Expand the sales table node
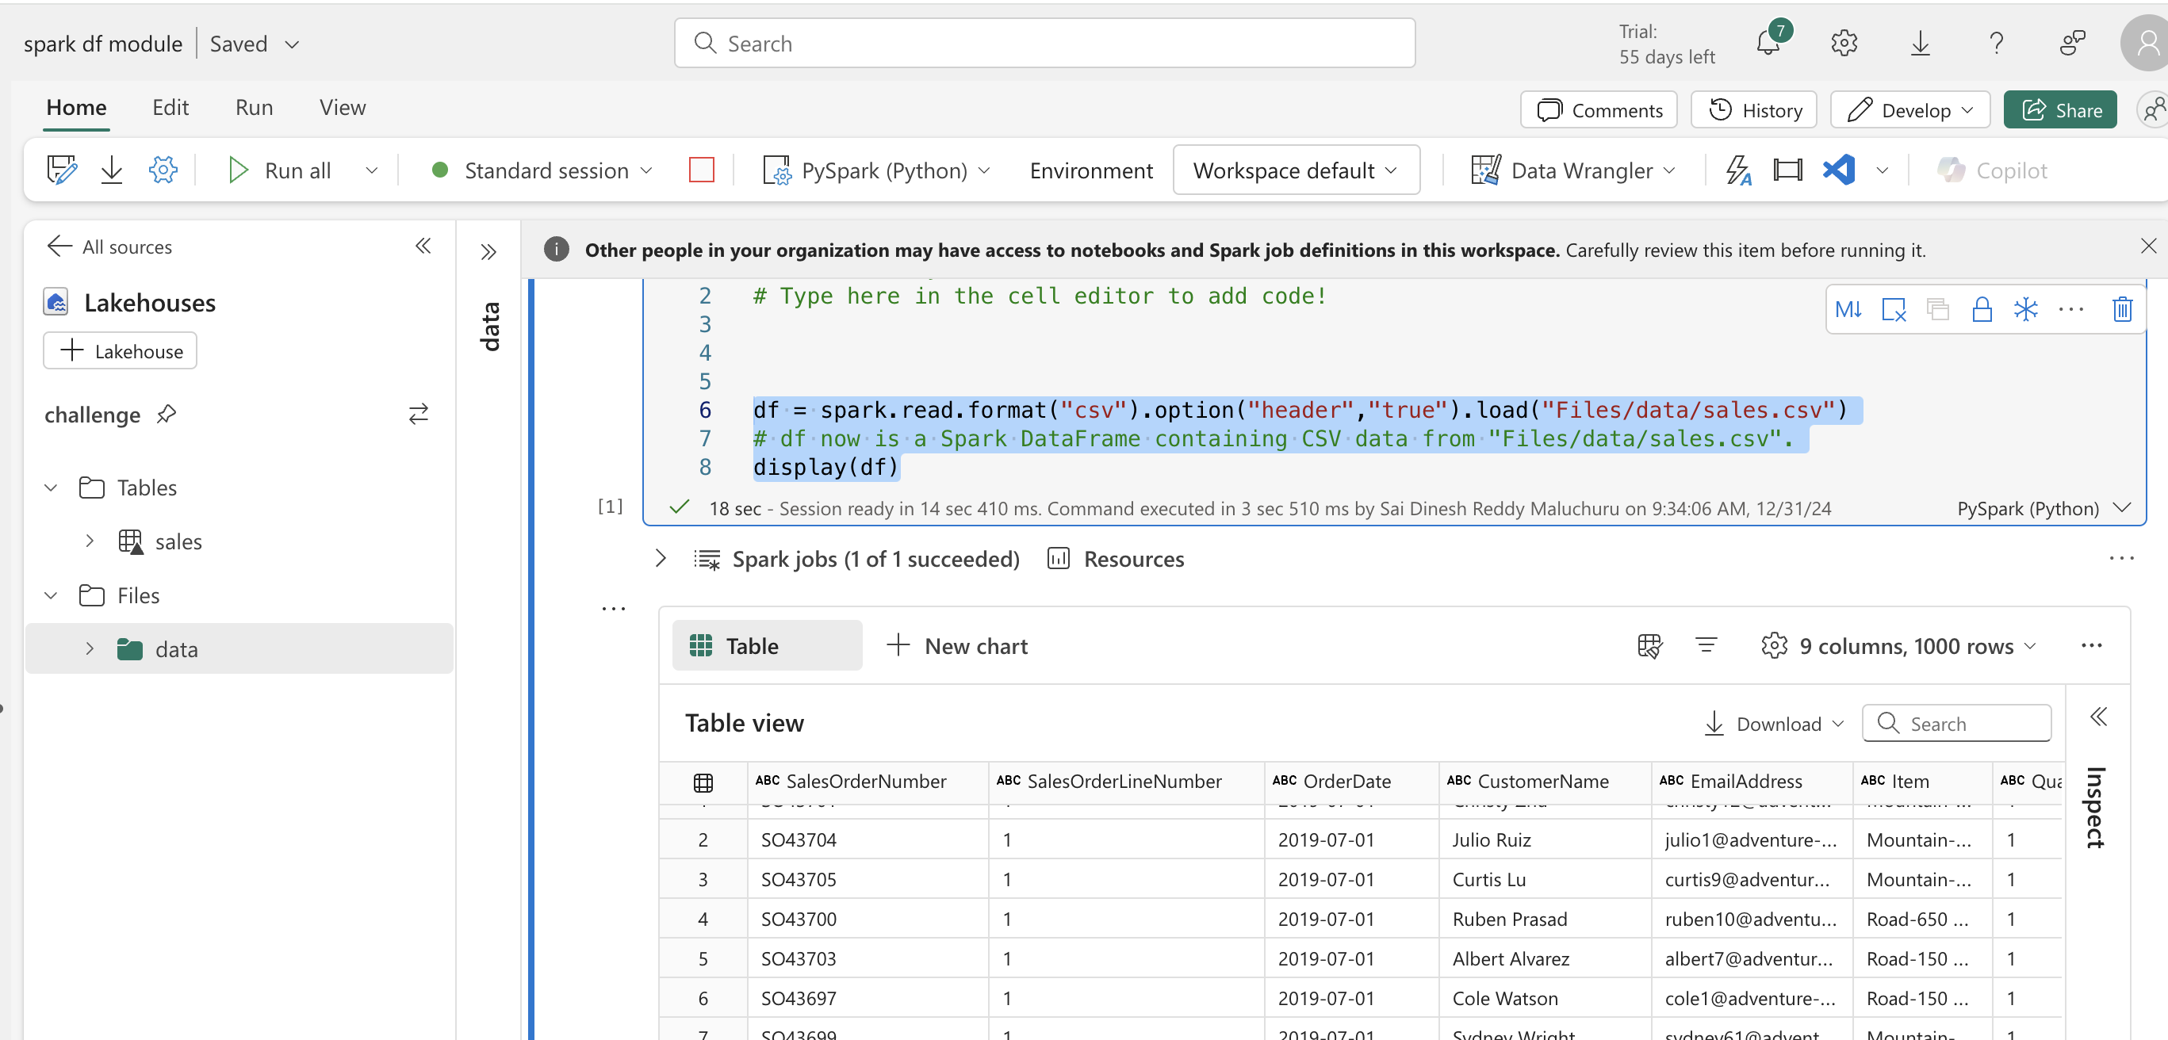The height and width of the screenshot is (1040, 2168). point(90,541)
